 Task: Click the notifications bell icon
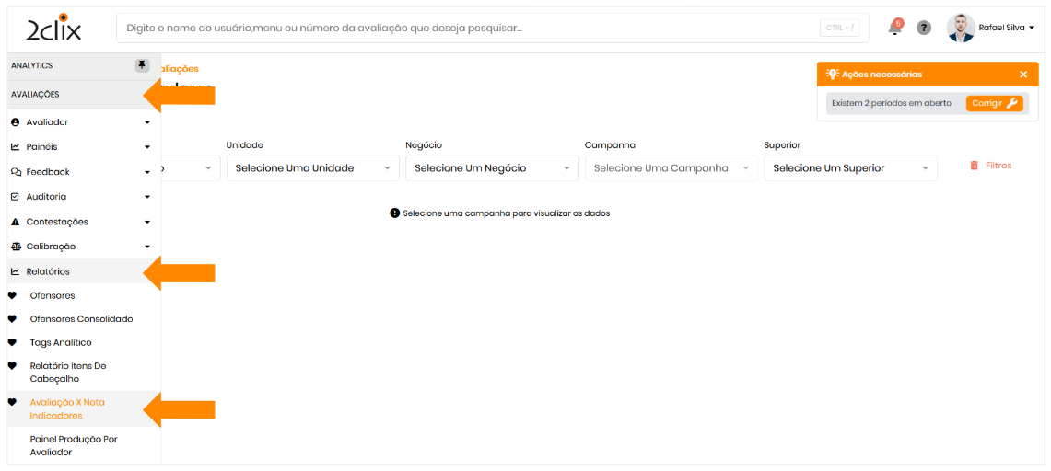pyautogui.click(x=894, y=29)
